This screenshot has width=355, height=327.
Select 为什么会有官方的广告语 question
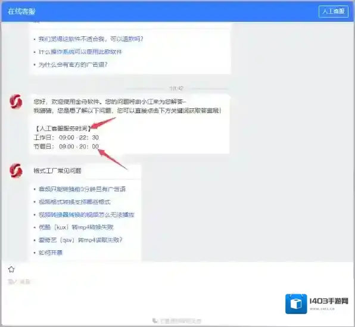tap(73, 64)
